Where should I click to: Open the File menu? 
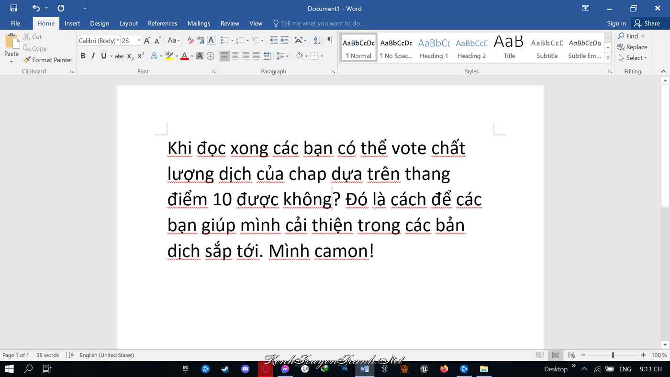pos(15,23)
